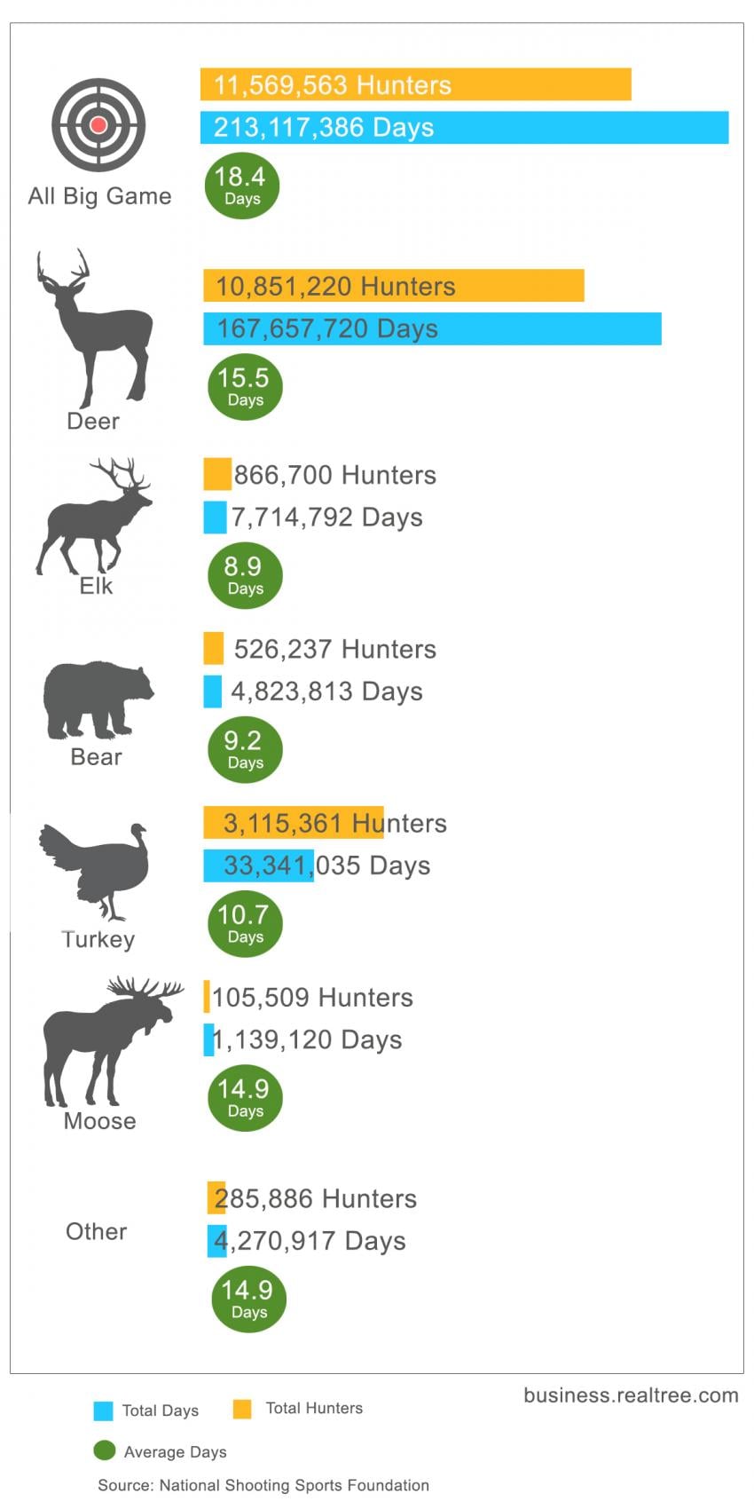The height and width of the screenshot is (1509, 754).
Task: Click the green 15.5 Days circle
Action: pyautogui.click(x=245, y=387)
